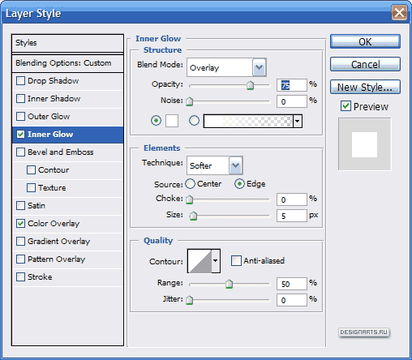Image resolution: width=412 pixels, height=360 pixels.
Task: Expand the Contour picker dropdown arrow
Action: 216,261
